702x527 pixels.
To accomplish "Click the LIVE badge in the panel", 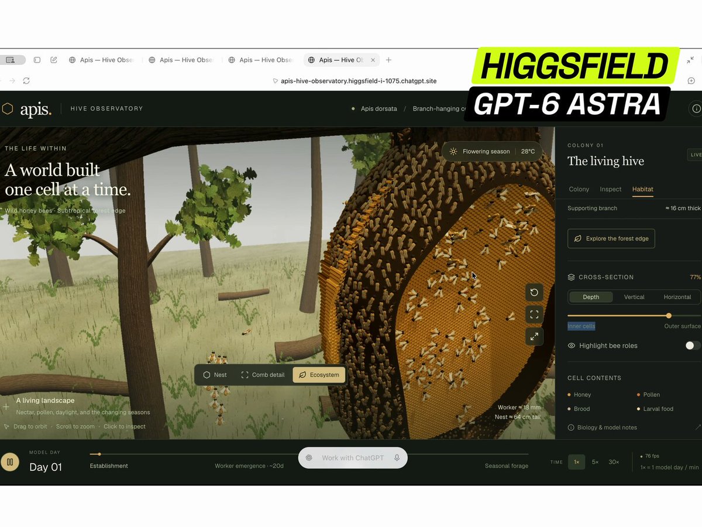I will pyautogui.click(x=695, y=155).
